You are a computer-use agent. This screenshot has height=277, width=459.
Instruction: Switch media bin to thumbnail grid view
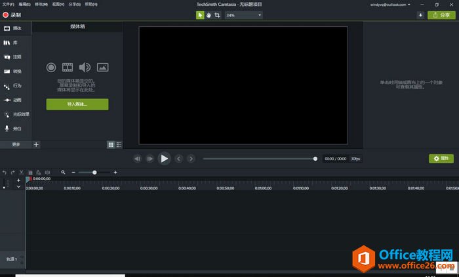[x=111, y=144]
